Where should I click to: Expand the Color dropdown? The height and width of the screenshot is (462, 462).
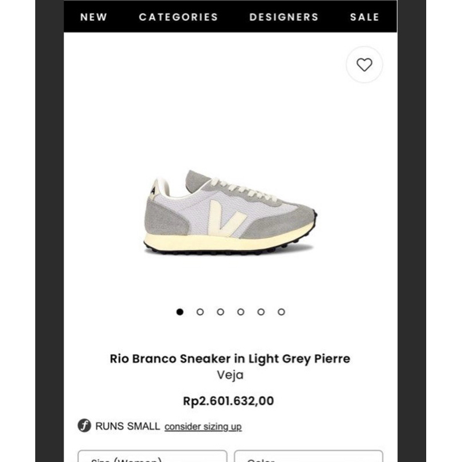308,457
